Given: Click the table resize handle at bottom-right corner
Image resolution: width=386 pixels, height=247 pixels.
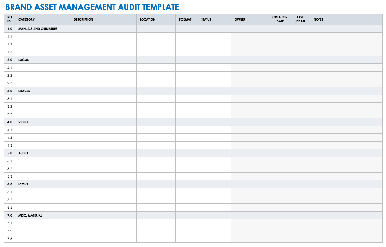Looking at the screenshot, I should [382, 242].
